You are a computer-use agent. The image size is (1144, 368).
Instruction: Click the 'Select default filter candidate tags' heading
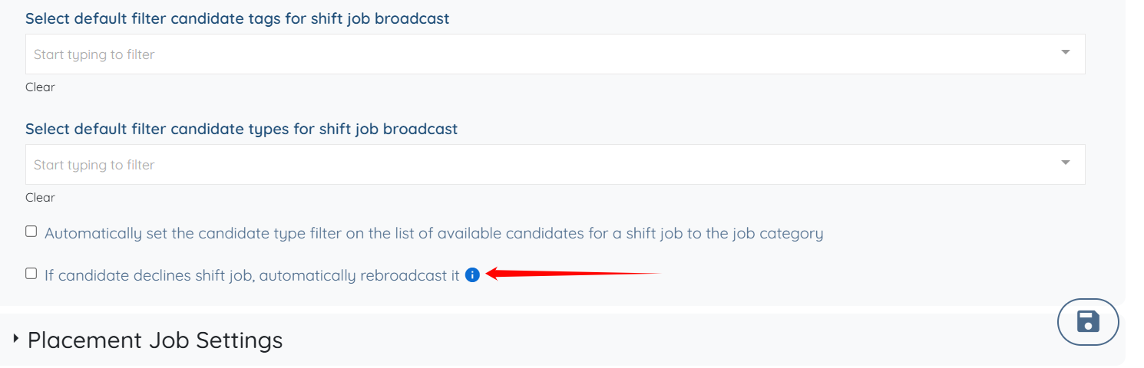(x=237, y=18)
